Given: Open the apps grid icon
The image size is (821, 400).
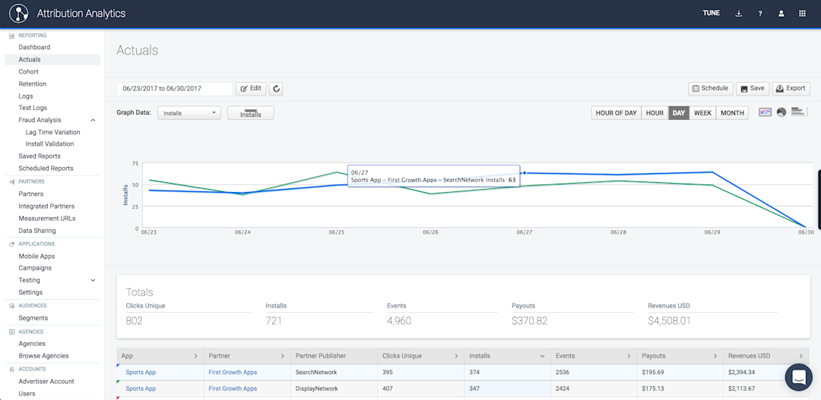Looking at the screenshot, I should tap(802, 14).
